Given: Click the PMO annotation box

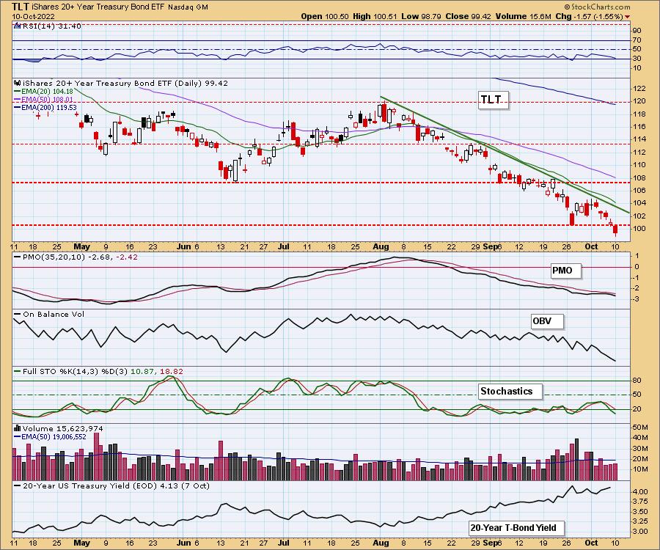Looking at the screenshot, I should [x=565, y=271].
